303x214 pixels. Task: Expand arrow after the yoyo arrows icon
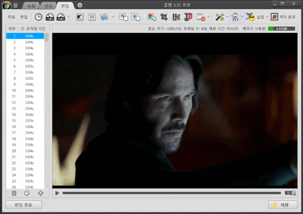tap(113, 17)
